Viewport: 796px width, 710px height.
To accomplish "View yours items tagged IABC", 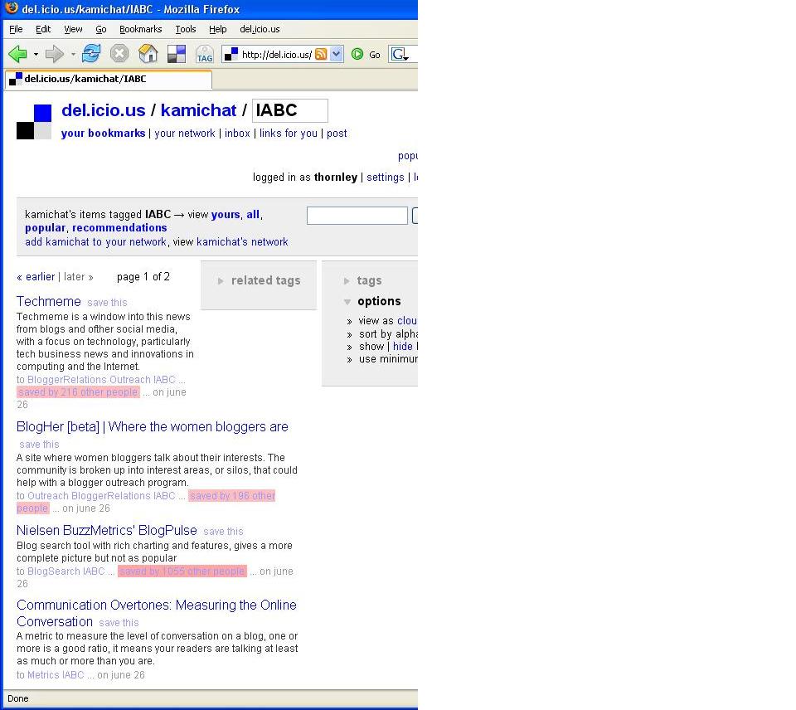I will coord(226,214).
